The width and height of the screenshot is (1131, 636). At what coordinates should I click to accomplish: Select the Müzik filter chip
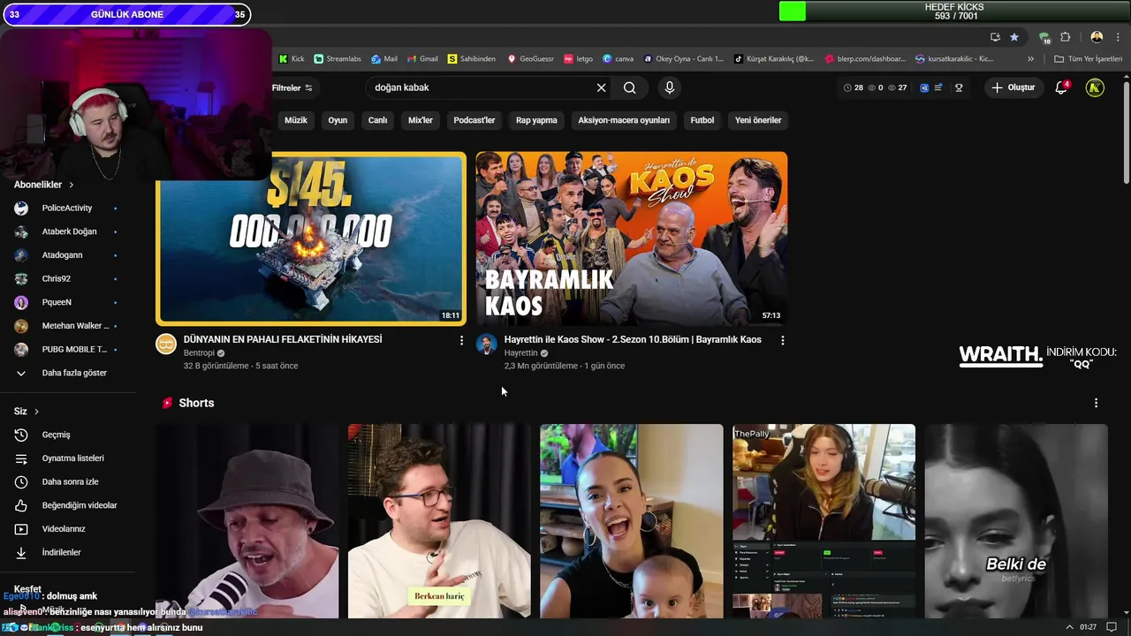coord(296,120)
